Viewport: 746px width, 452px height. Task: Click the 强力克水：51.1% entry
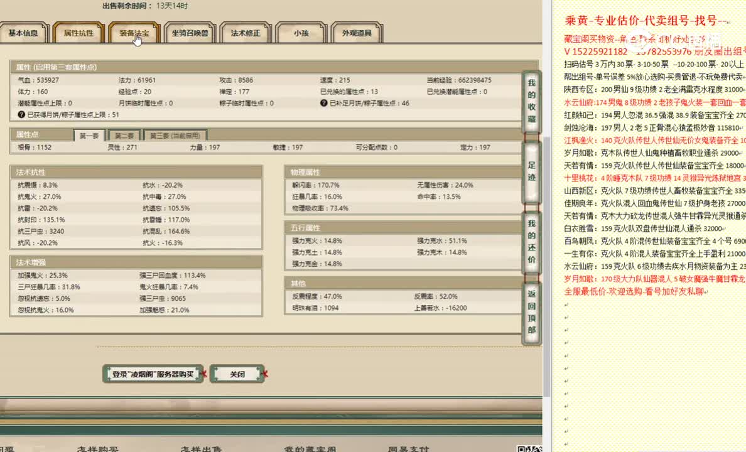pos(442,240)
